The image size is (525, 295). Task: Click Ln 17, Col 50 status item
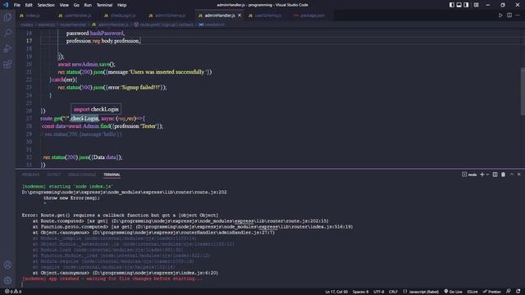point(336,292)
